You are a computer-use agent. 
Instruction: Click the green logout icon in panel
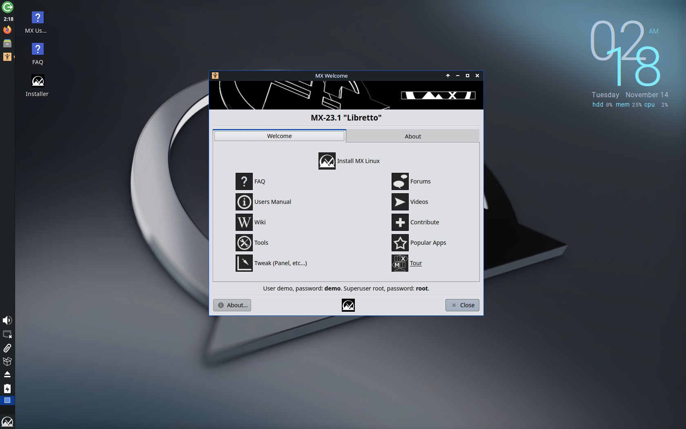[7, 7]
